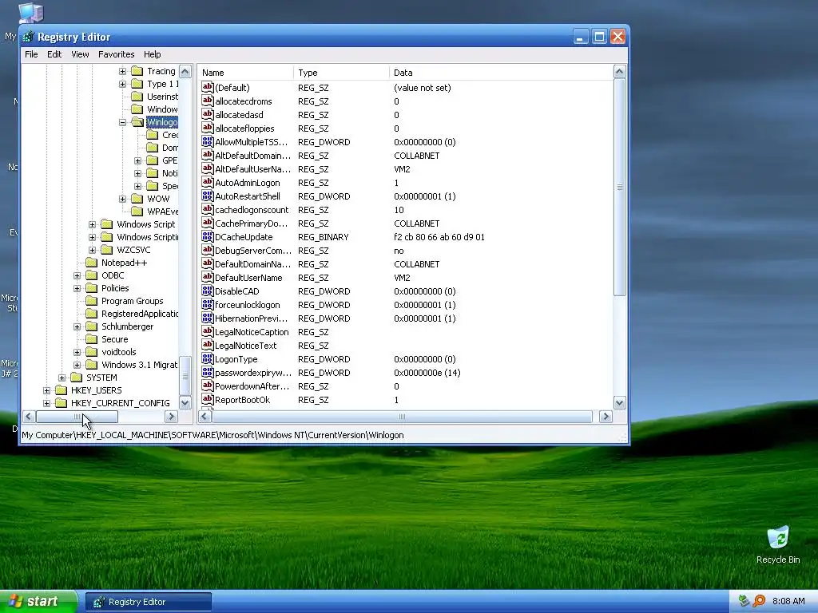The height and width of the screenshot is (613, 818).
Task: Click the ReportBootOk string icon
Action: [x=208, y=399]
